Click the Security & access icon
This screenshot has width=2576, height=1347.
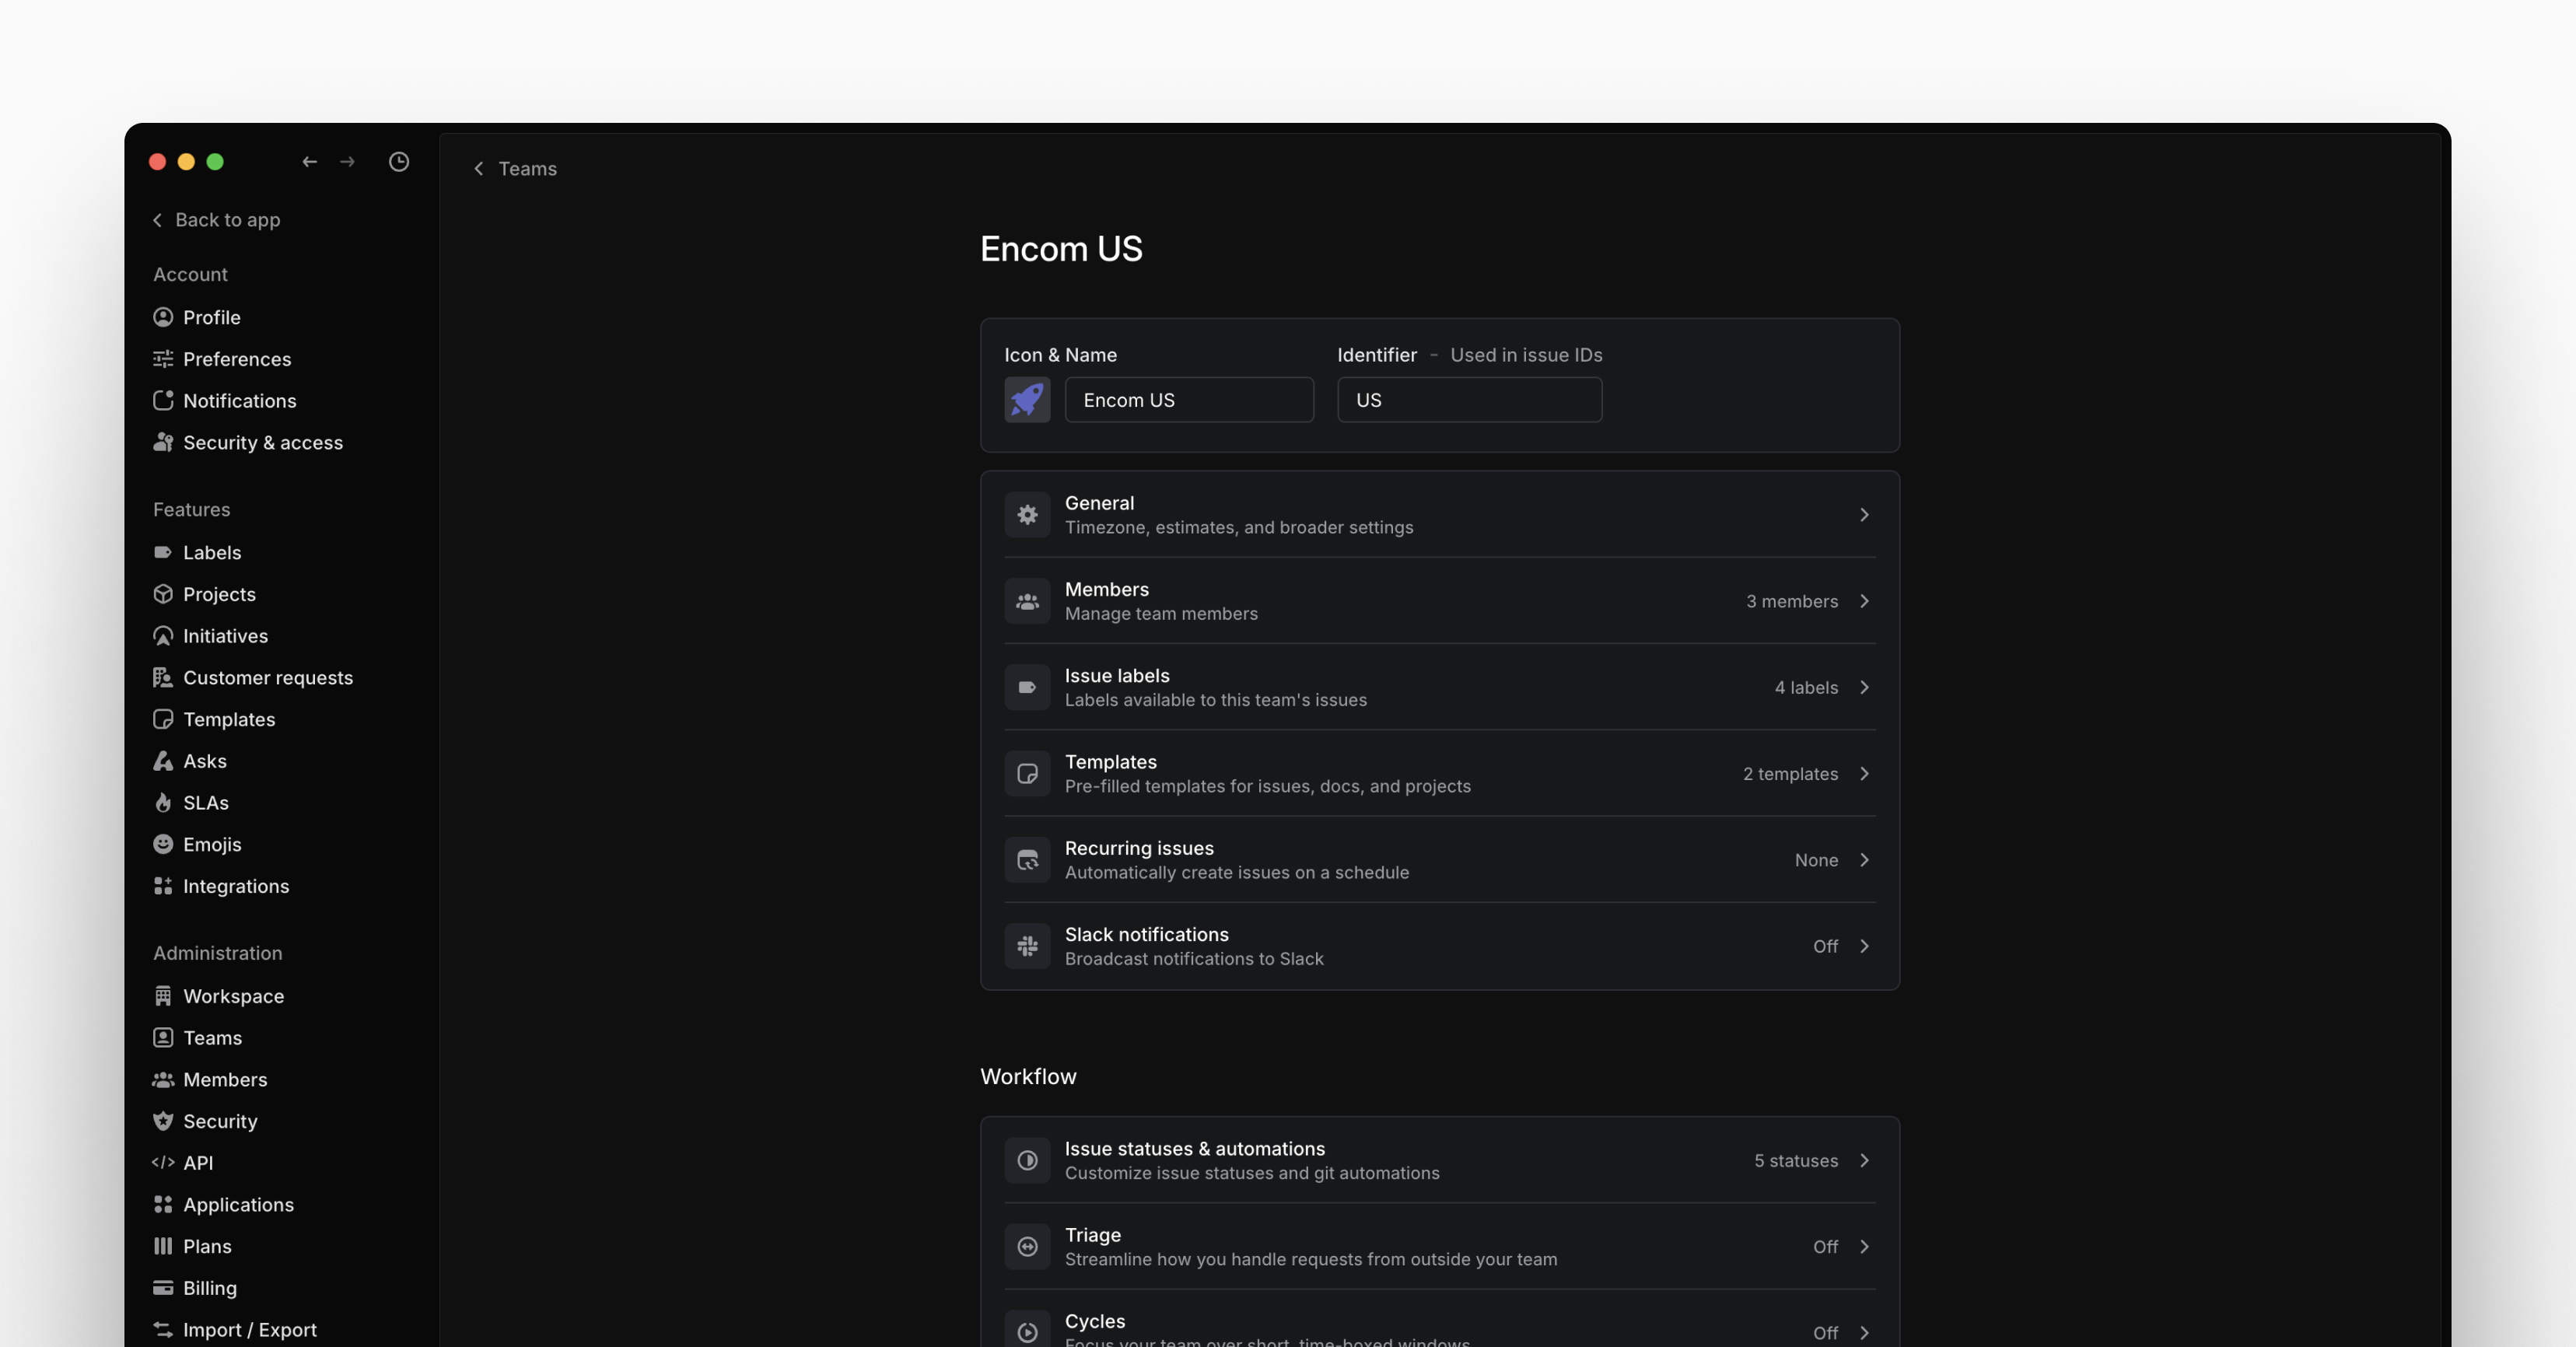163,442
